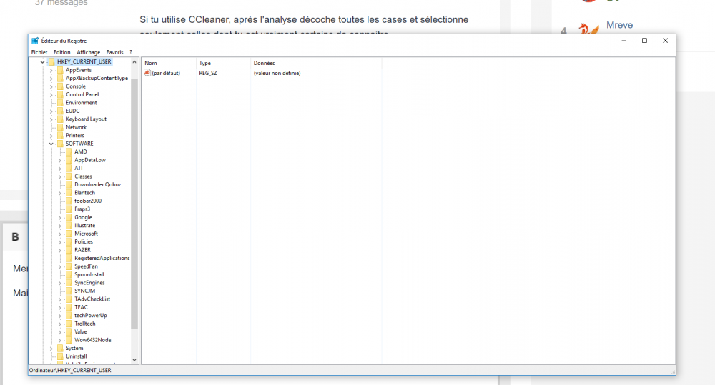
Task: Click the foobar2000 folder icon
Action: 69,201
